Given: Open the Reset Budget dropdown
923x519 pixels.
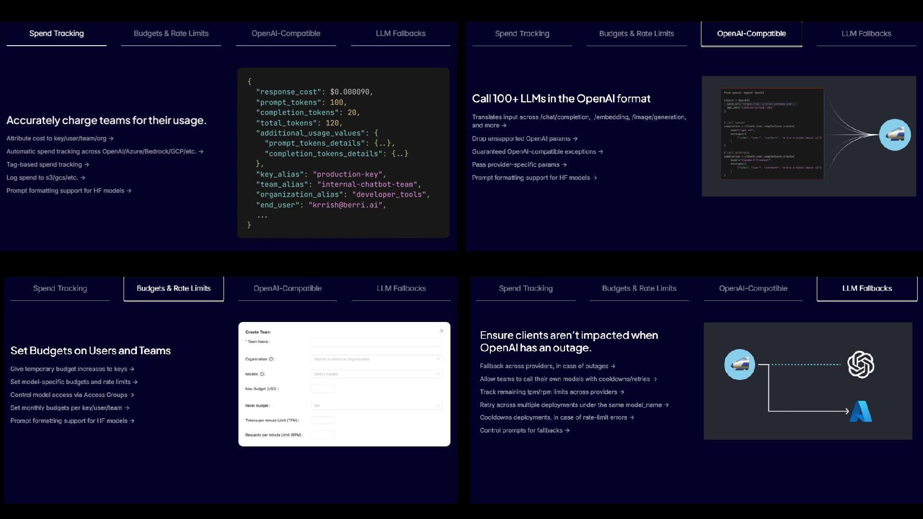Looking at the screenshot, I should (x=376, y=406).
